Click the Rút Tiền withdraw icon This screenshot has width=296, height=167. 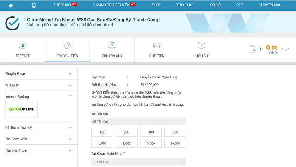157,45
